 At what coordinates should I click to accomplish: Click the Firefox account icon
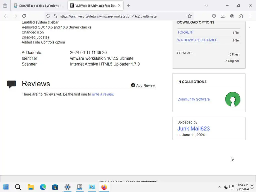[232, 16]
